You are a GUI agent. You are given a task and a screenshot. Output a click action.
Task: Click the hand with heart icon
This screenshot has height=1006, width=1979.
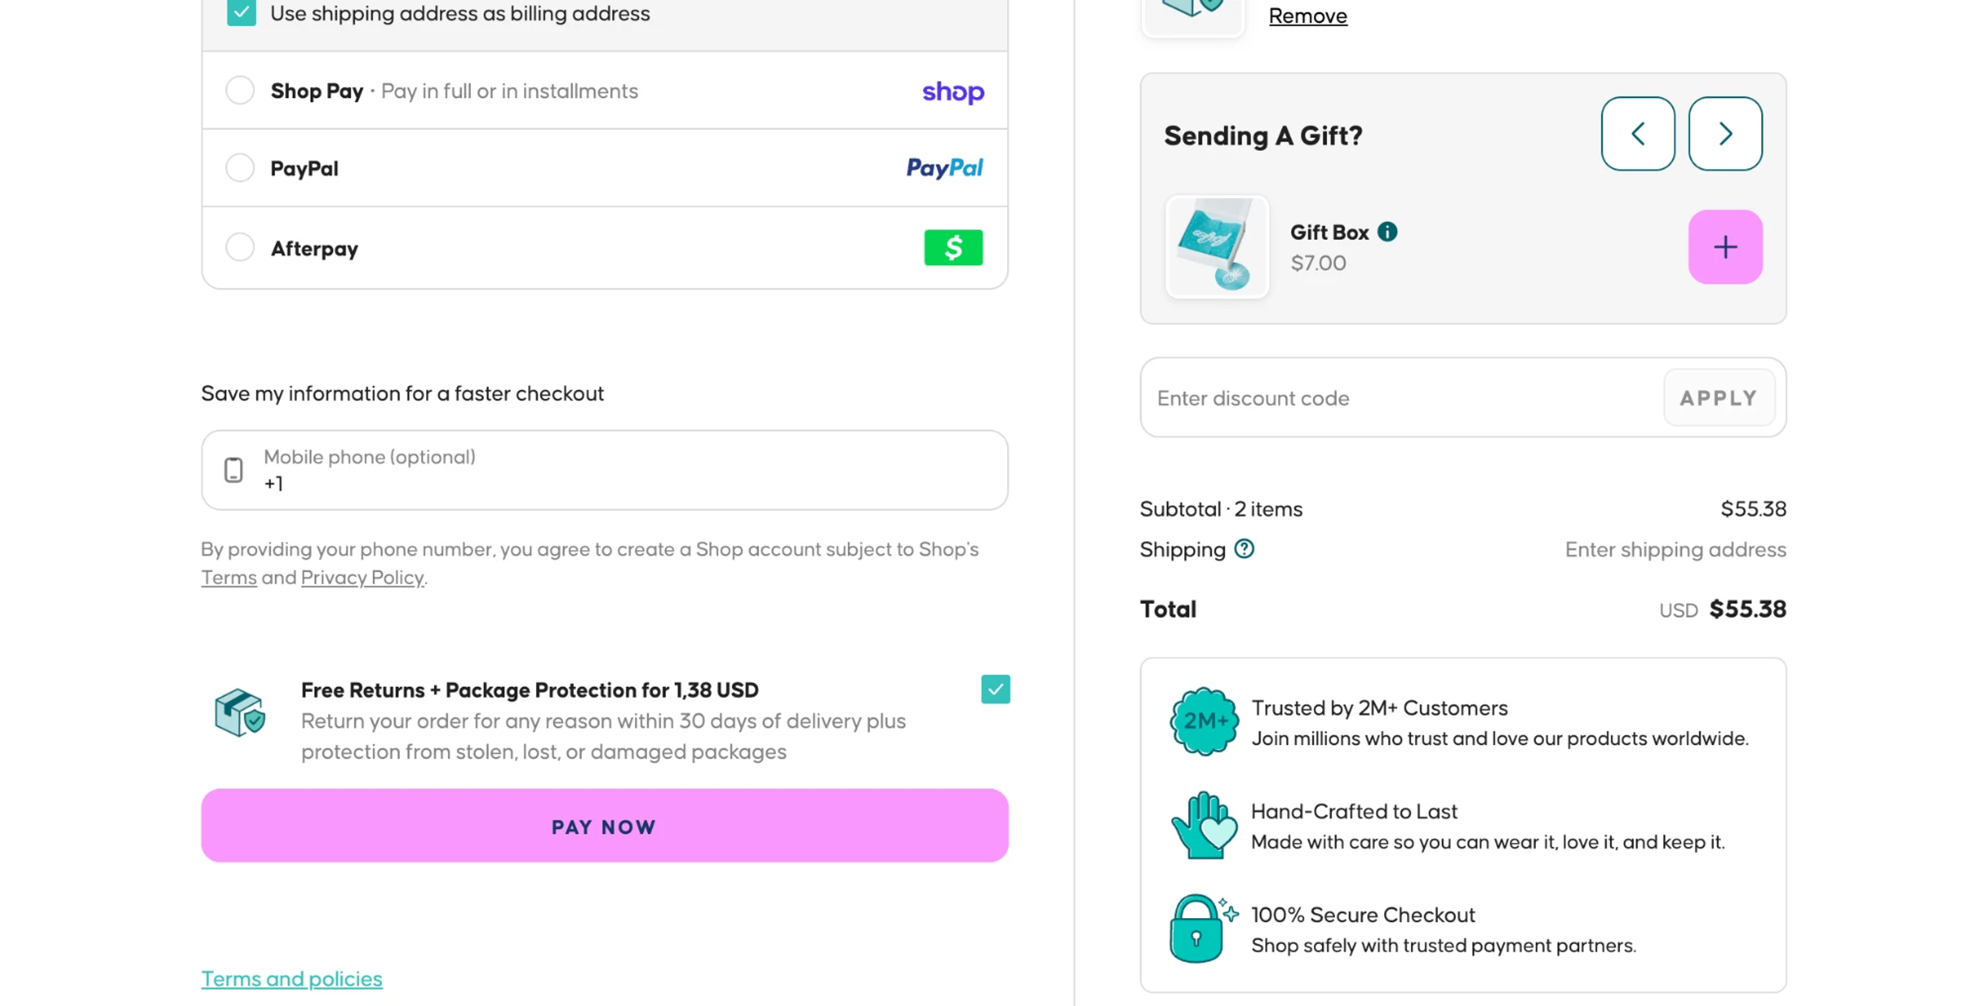(x=1204, y=825)
